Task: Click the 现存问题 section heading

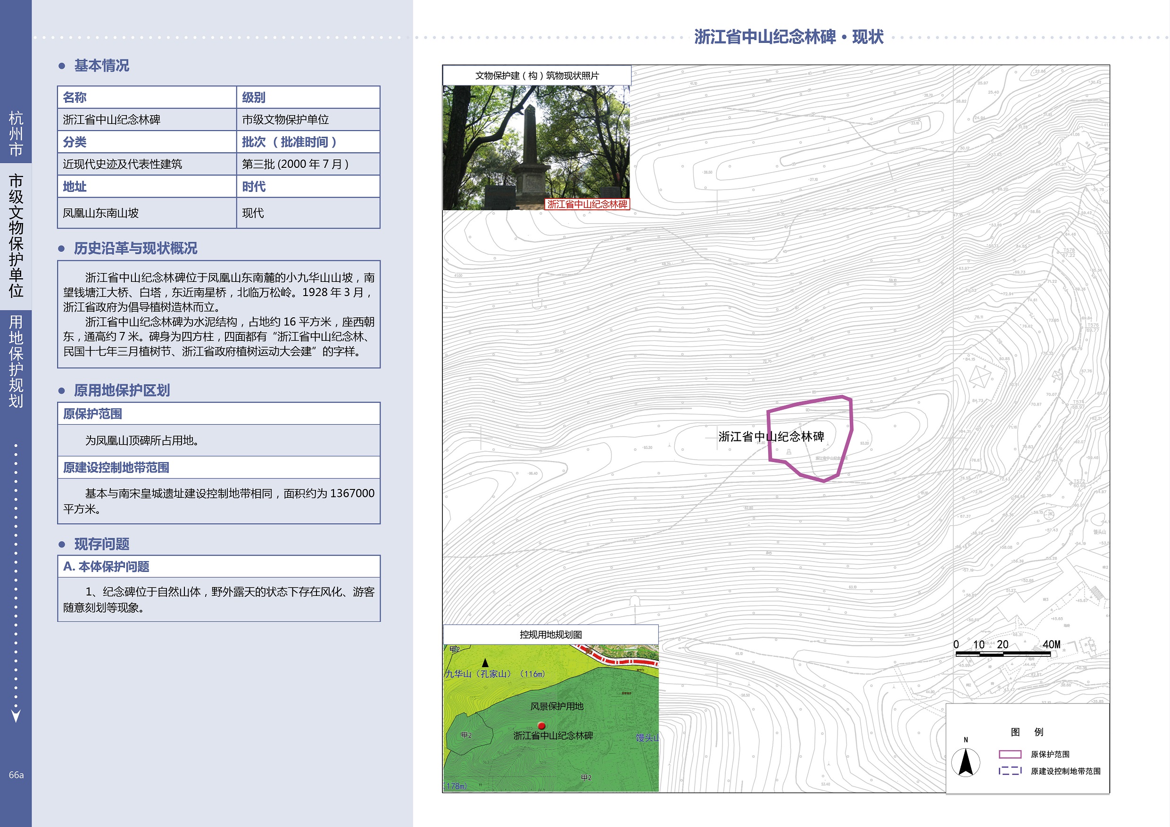Action: pyautogui.click(x=101, y=544)
